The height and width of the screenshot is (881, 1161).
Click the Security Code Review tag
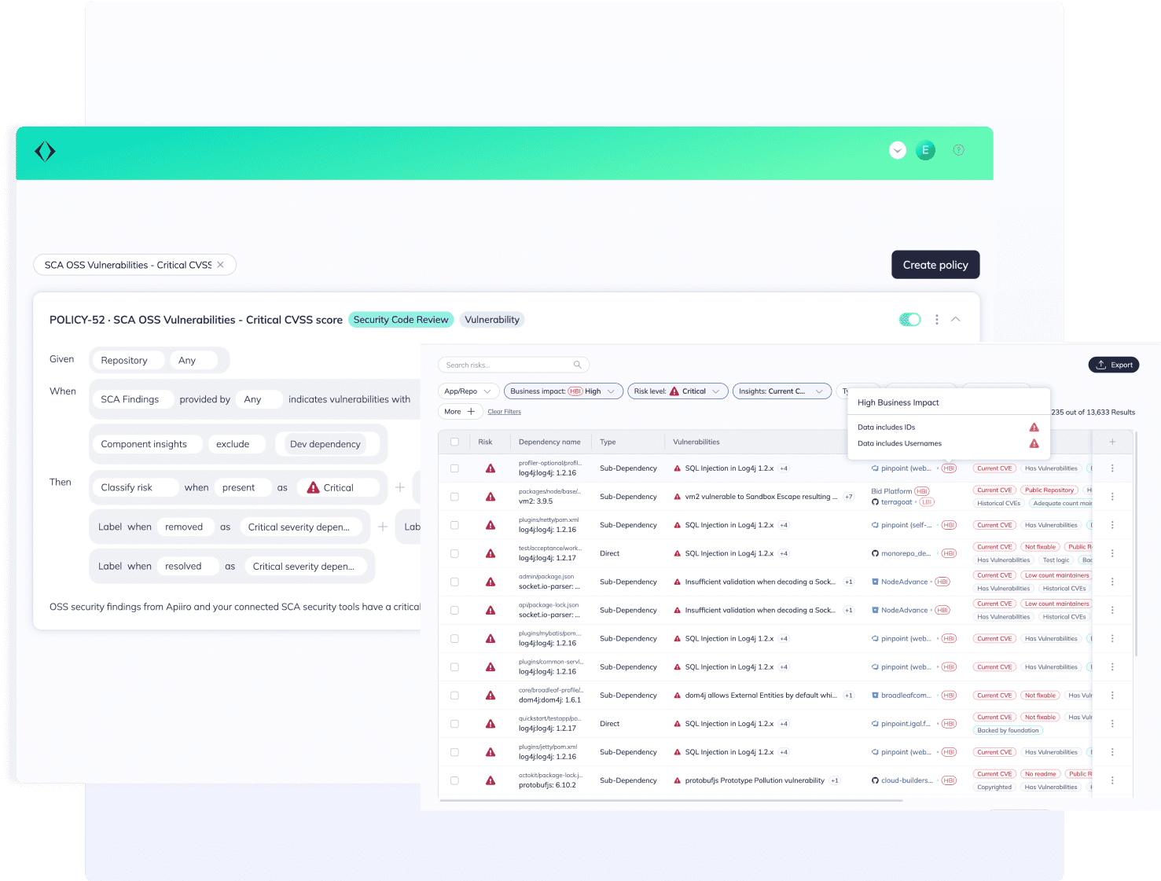click(401, 320)
